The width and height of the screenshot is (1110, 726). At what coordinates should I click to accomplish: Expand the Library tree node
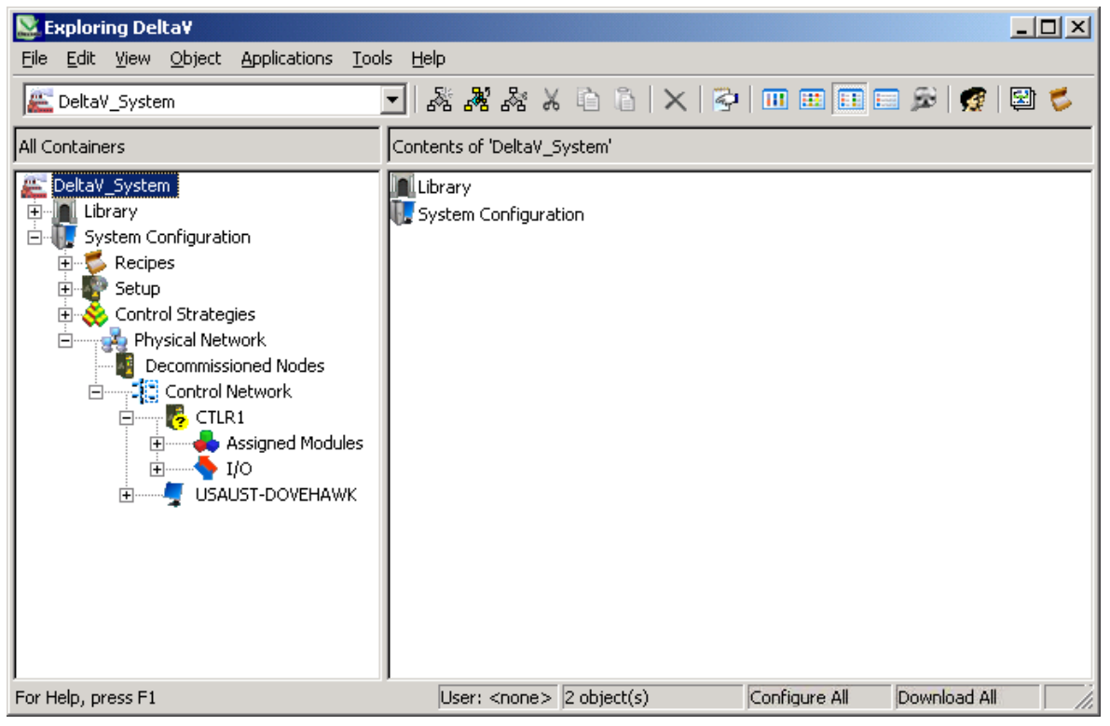point(35,212)
